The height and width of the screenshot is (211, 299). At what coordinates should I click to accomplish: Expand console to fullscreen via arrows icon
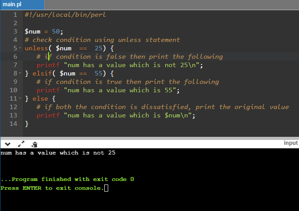tap(21, 144)
